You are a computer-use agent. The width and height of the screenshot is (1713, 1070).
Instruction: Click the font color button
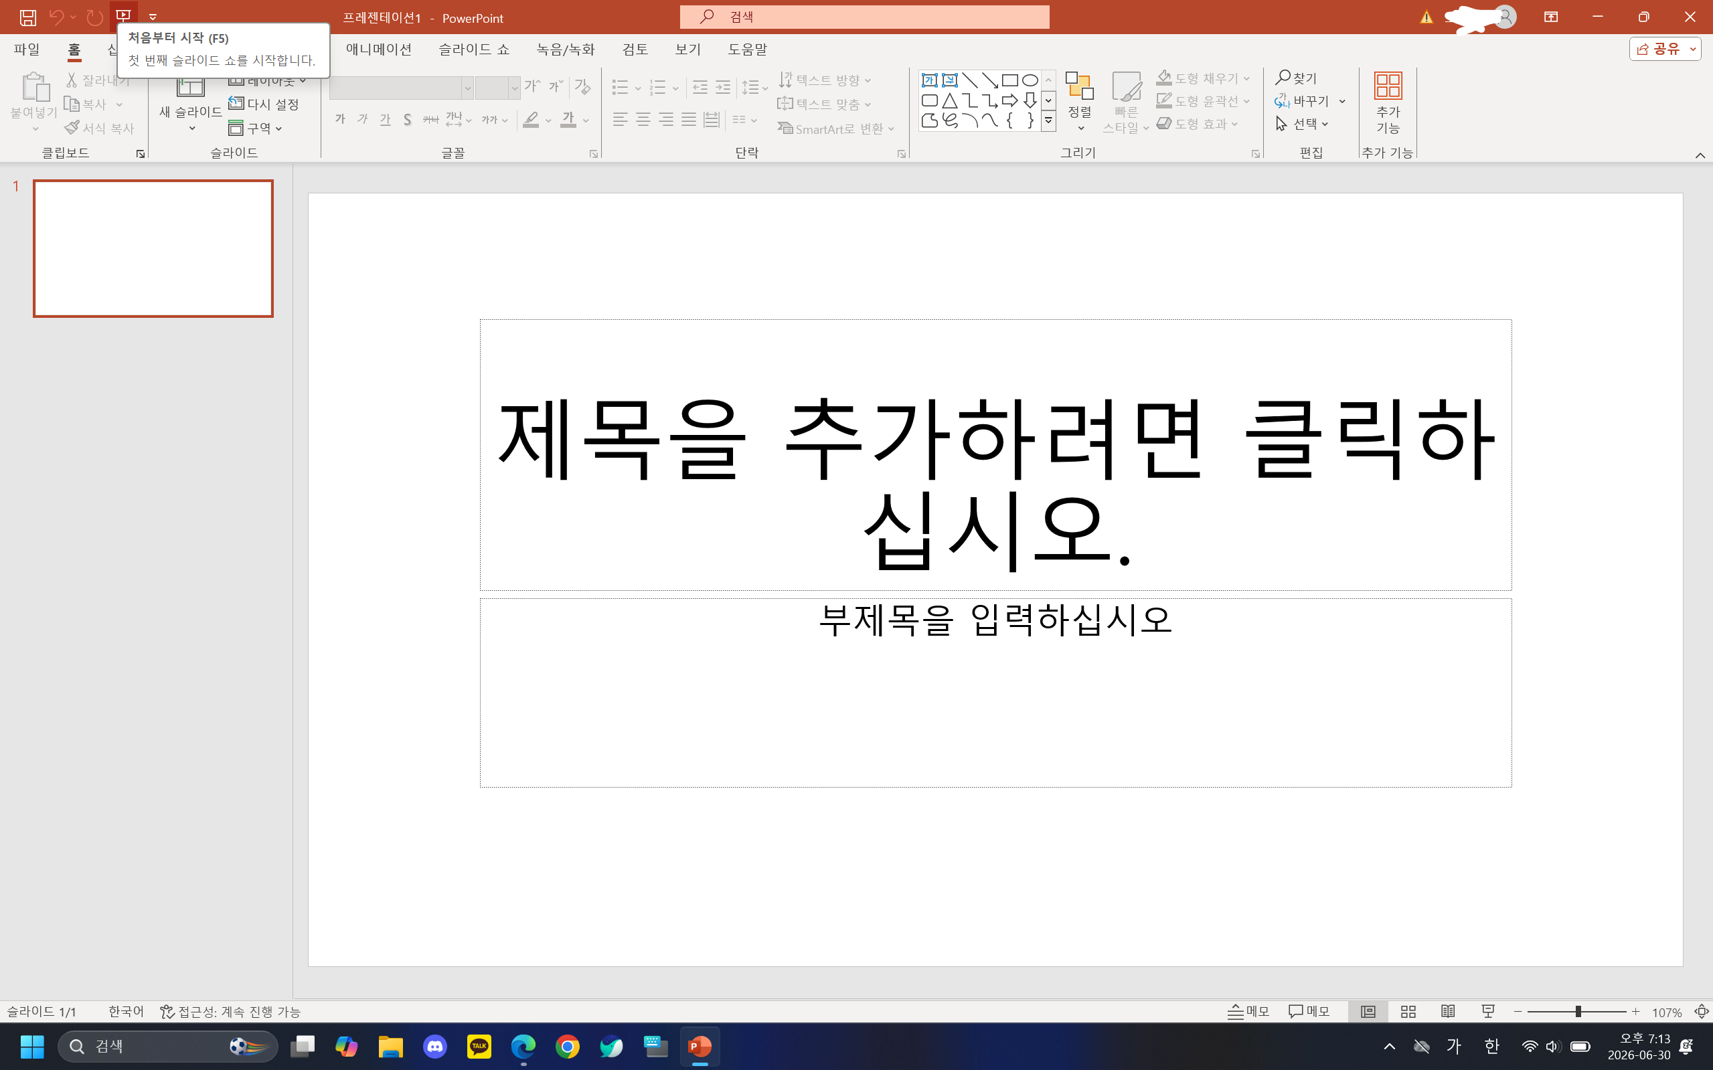click(x=568, y=120)
